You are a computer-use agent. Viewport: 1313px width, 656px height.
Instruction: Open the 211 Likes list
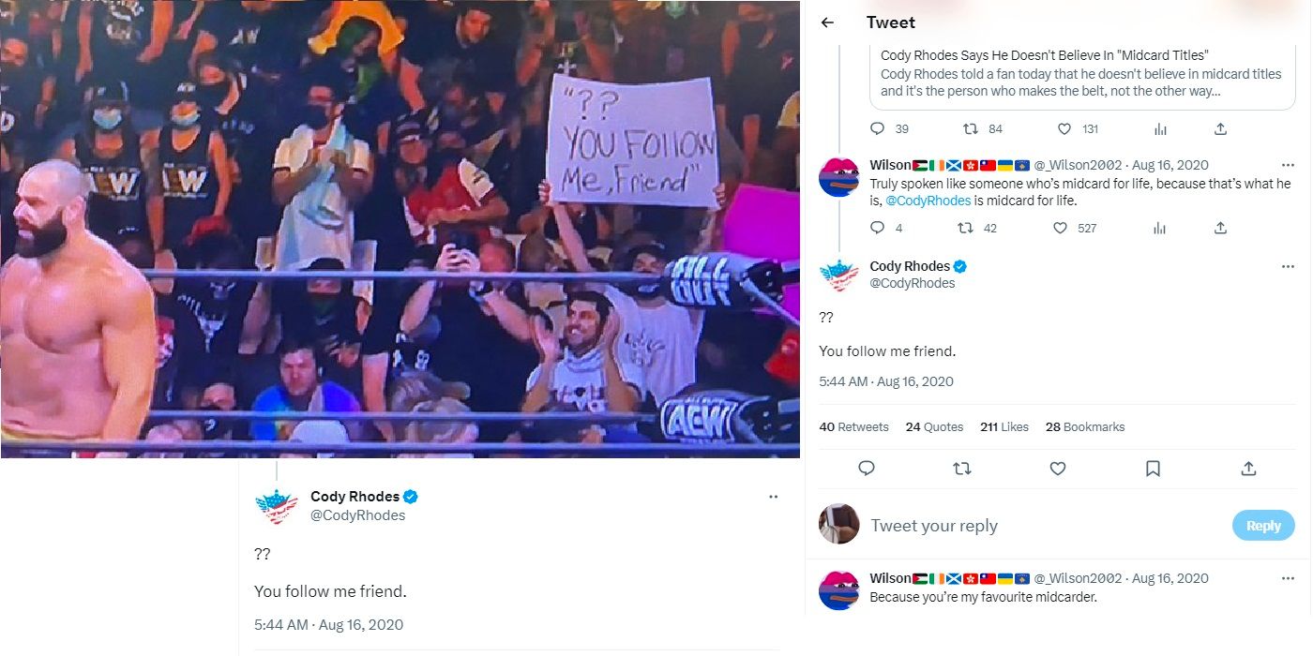1004,426
